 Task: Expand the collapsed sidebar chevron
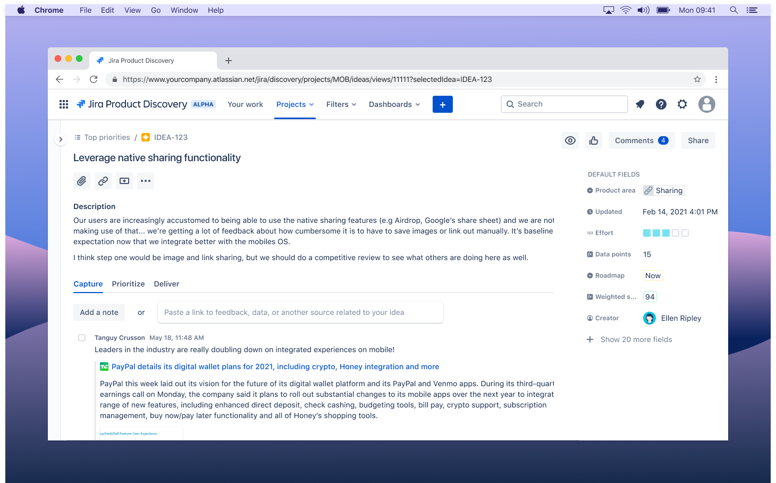click(x=61, y=139)
